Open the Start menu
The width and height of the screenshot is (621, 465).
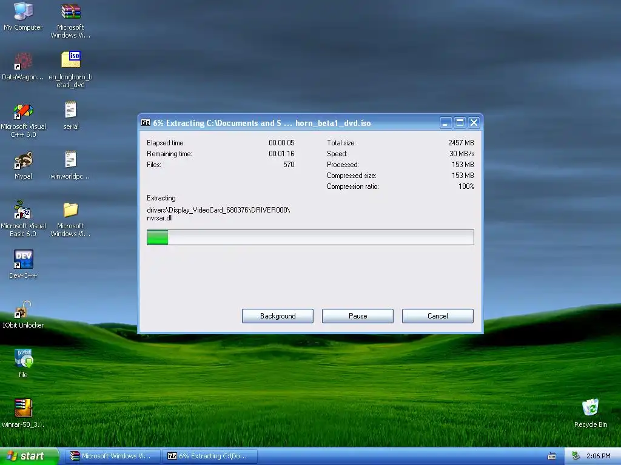(29, 456)
